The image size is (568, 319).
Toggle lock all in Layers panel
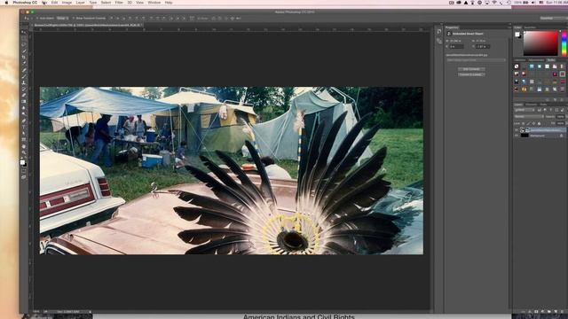point(539,123)
